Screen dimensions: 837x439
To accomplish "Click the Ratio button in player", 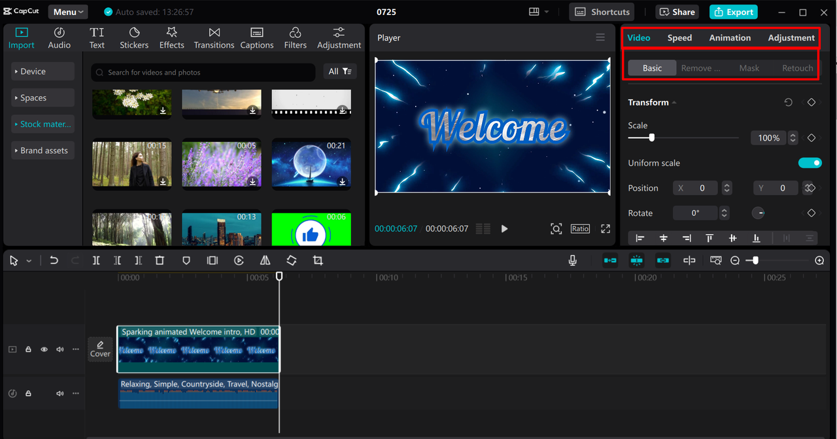I will 580,228.
